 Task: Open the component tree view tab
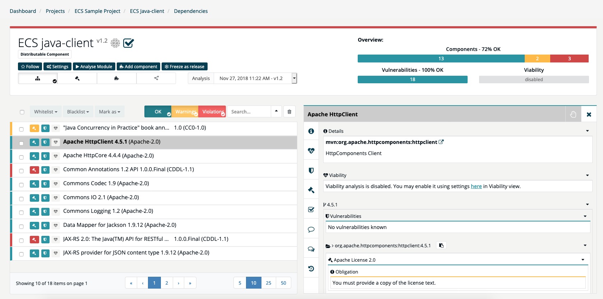click(x=38, y=78)
